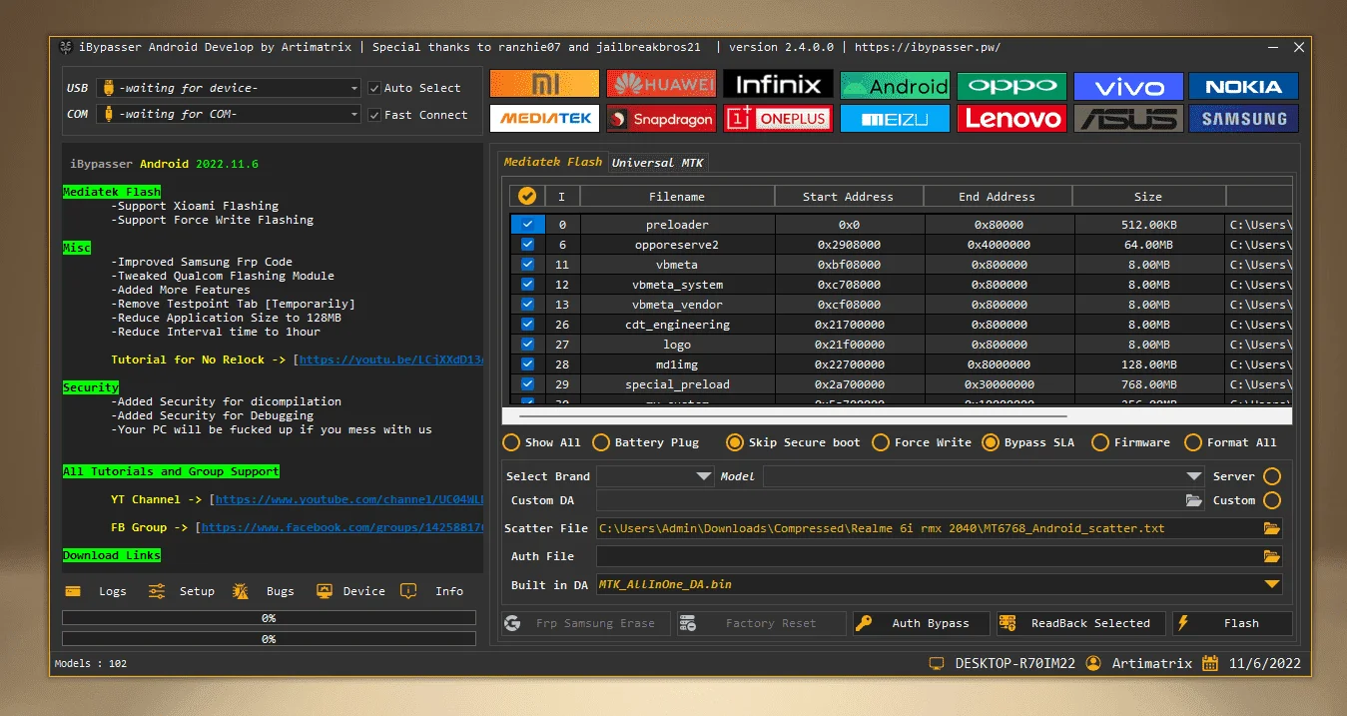
Task: Open the Device panel
Action: tap(350, 591)
